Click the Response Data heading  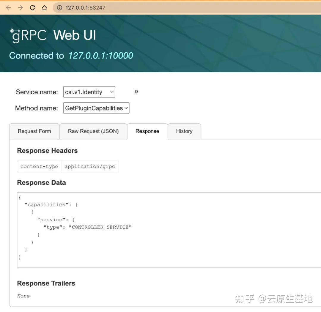coord(41,183)
